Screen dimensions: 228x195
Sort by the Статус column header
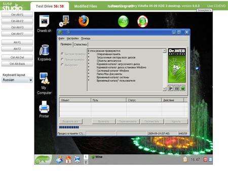[144, 100]
